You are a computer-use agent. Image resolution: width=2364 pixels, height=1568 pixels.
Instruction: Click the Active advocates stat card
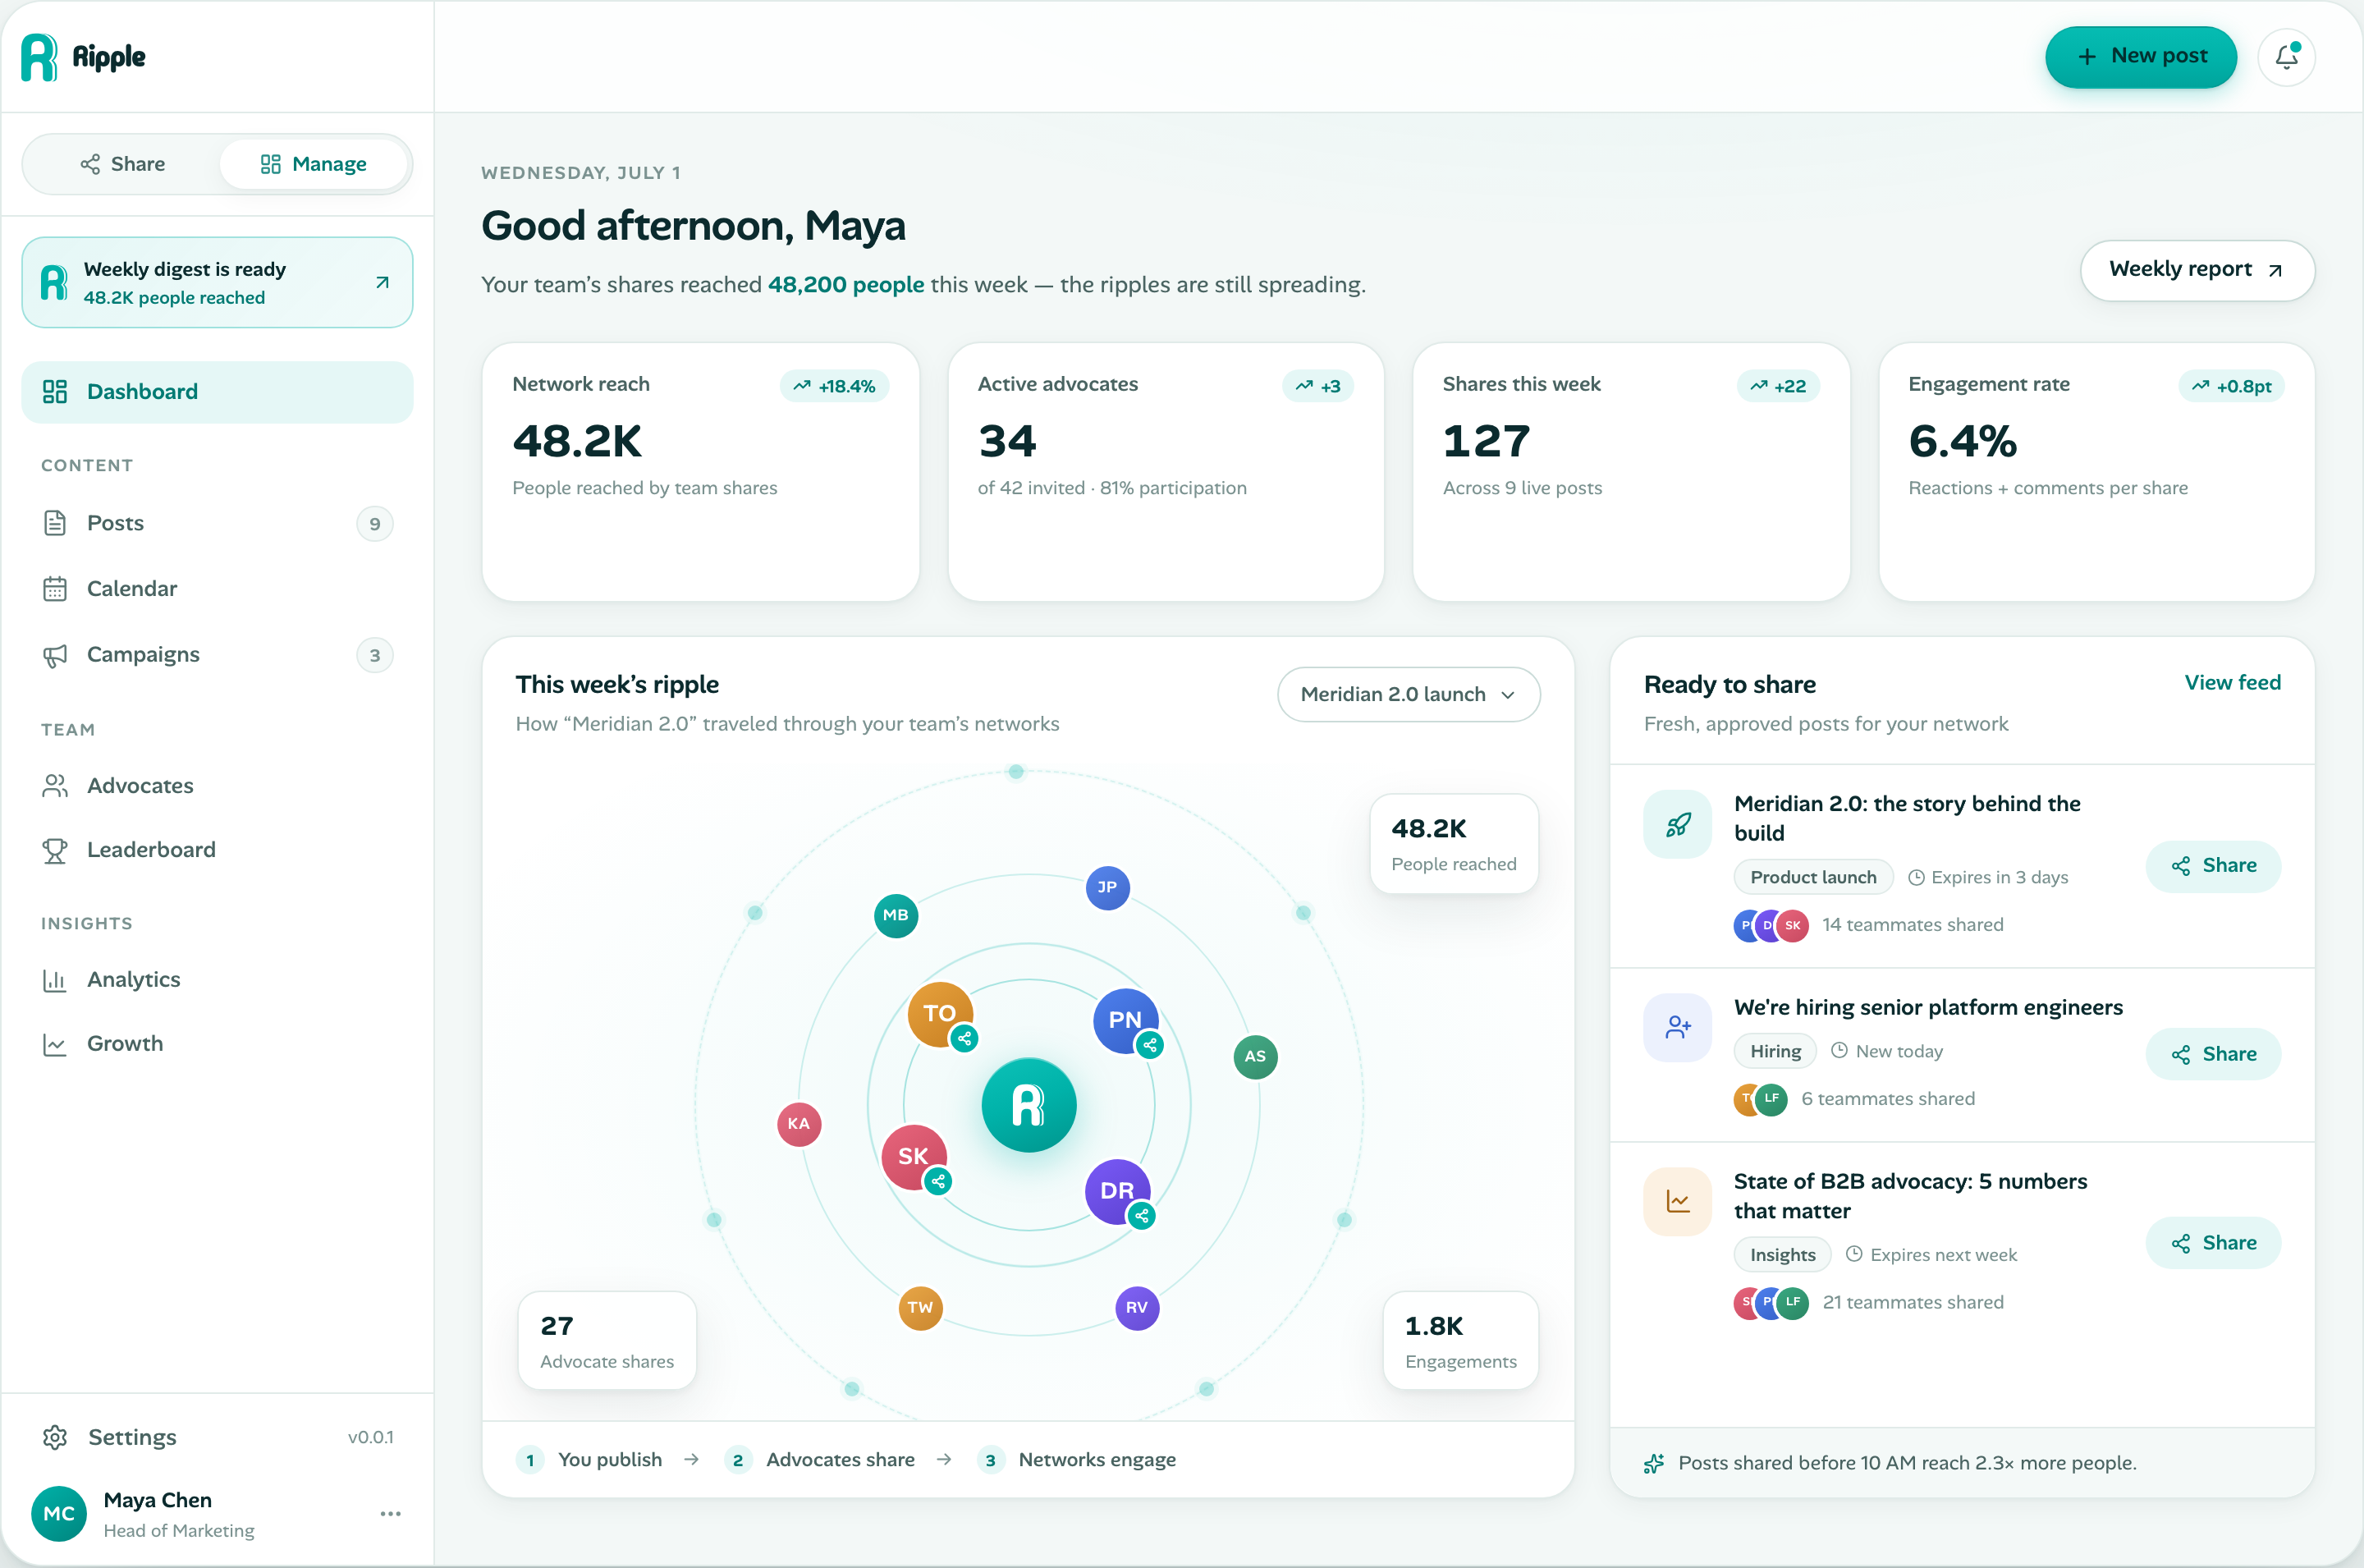pos(1166,472)
